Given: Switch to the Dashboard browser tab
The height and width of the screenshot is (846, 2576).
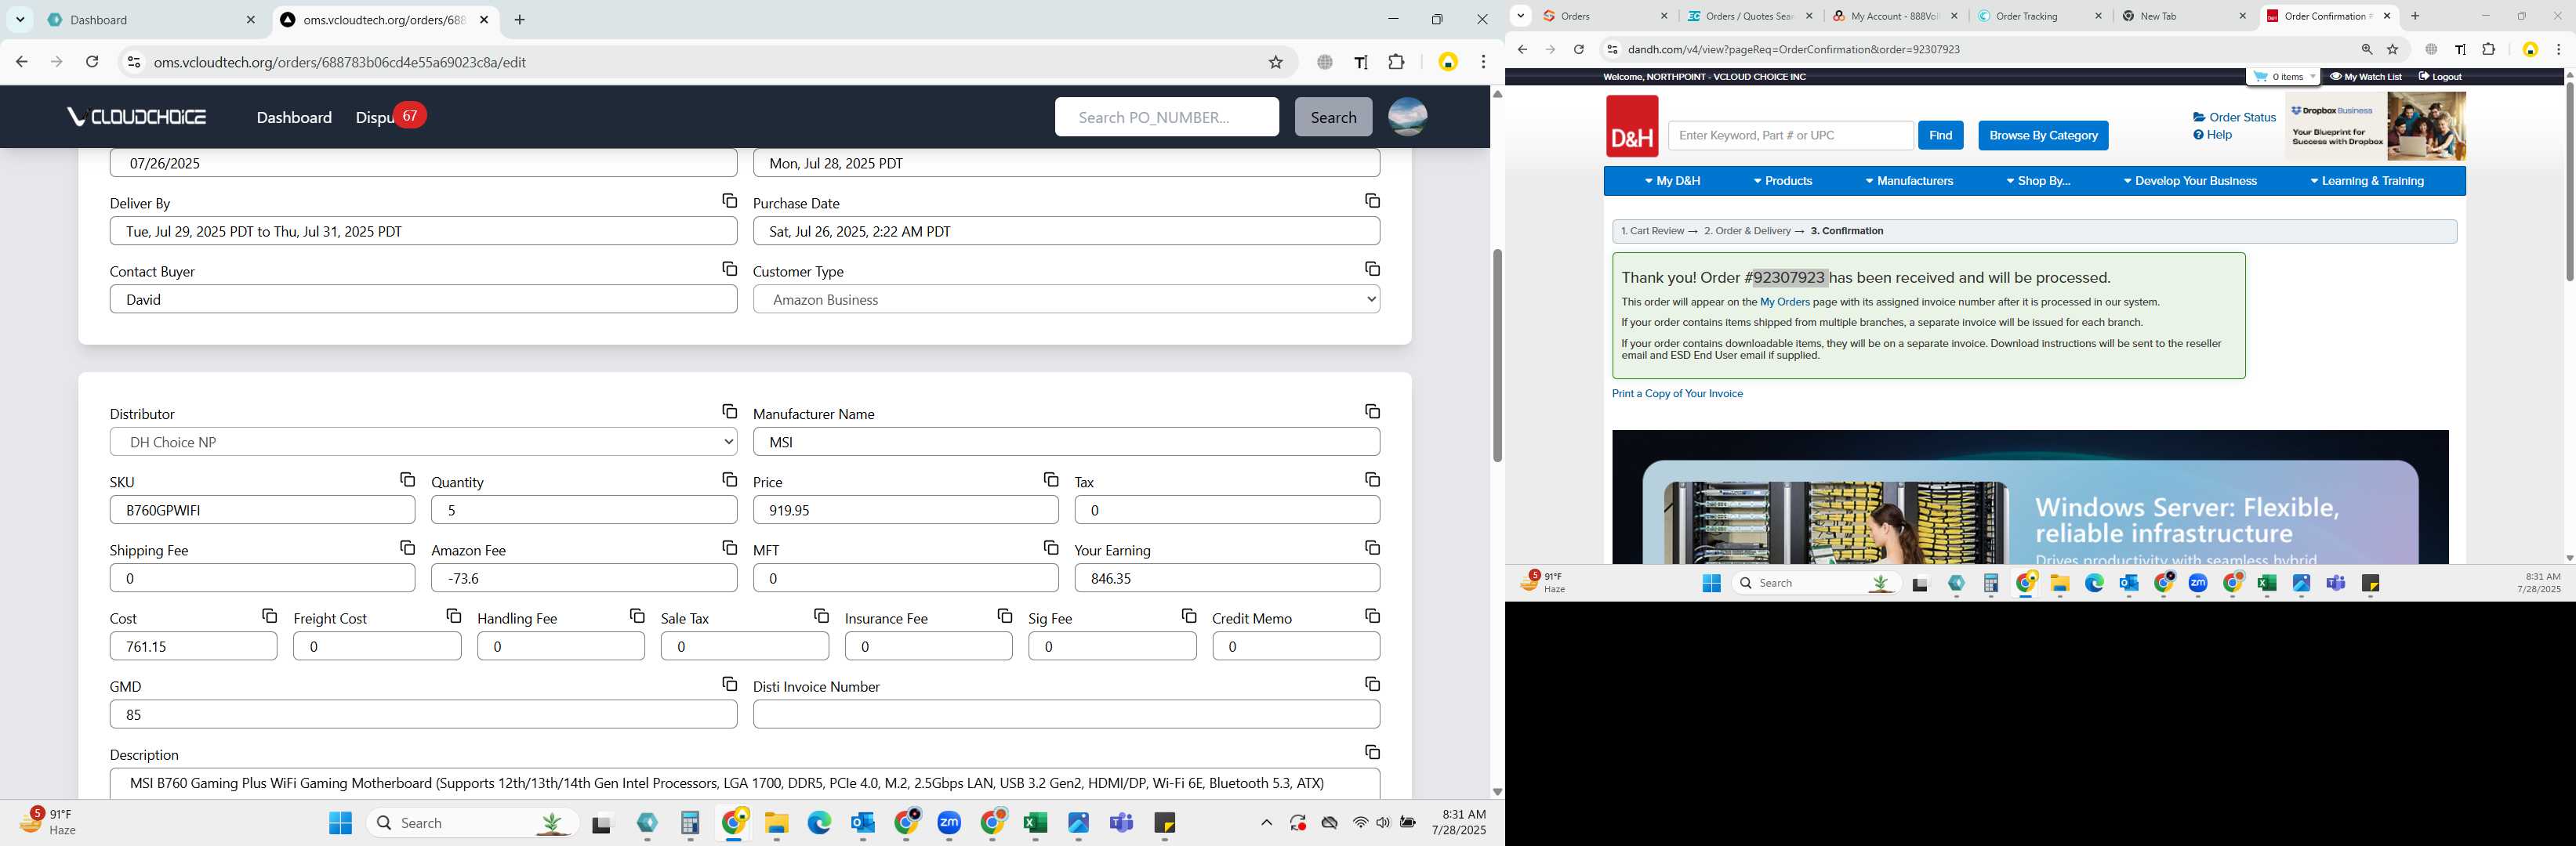Looking at the screenshot, I should point(152,20).
